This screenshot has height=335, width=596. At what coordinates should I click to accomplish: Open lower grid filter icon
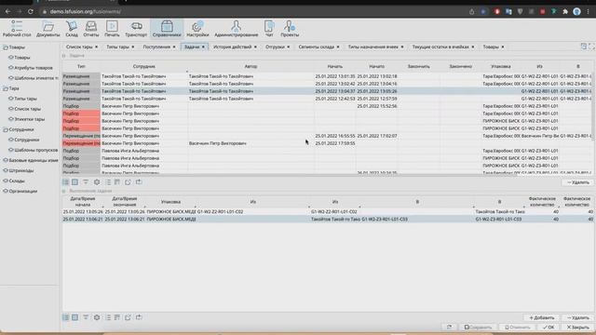tap(86, 317)
